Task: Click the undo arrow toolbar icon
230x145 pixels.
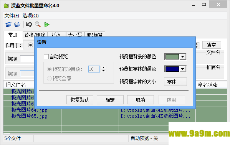Action: coord(29,25)
